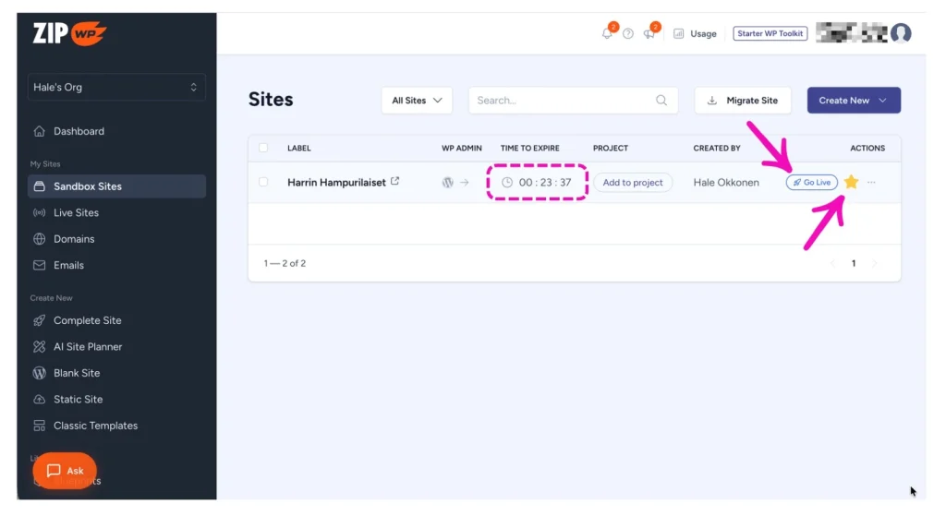Click the page 1 pagination number

[x=853, y=263]
